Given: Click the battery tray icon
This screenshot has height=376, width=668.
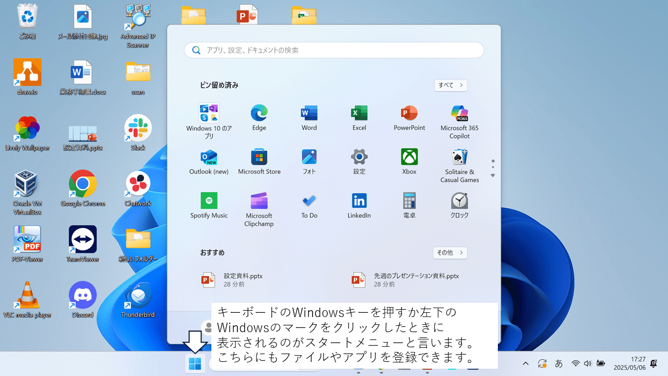Looking at the screenshot, I should click(600, 363).
